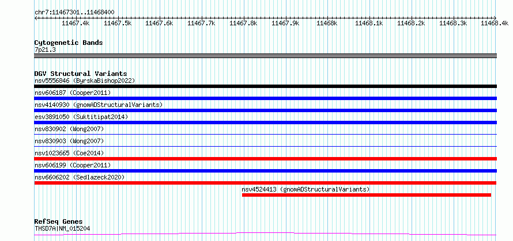Click the 11468k ruler tick label
513x241 pixels.
pyautogui.click(x=327, y=23)
